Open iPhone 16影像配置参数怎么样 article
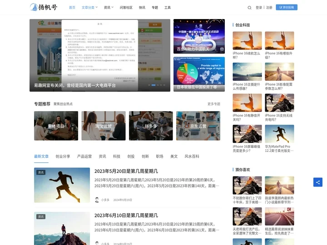This screenshot has height=245, width=327. pyautogui.click(x=278, y=86)
